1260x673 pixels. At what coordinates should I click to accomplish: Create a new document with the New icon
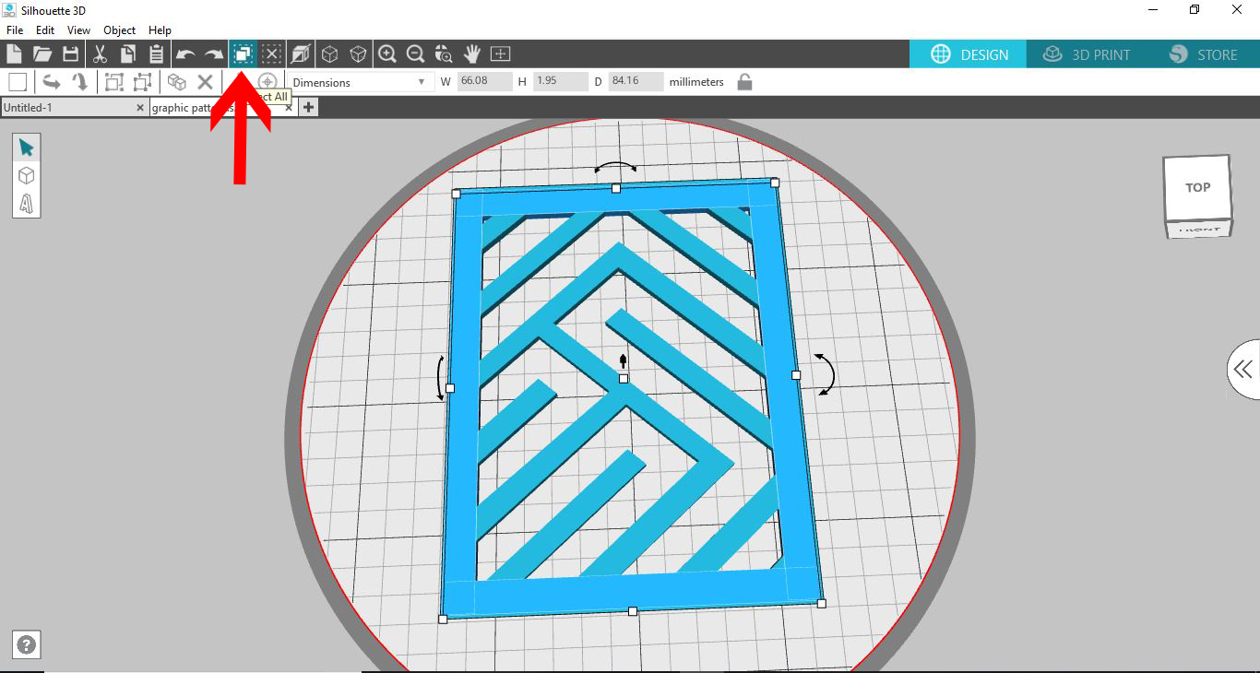click(14, 53)
